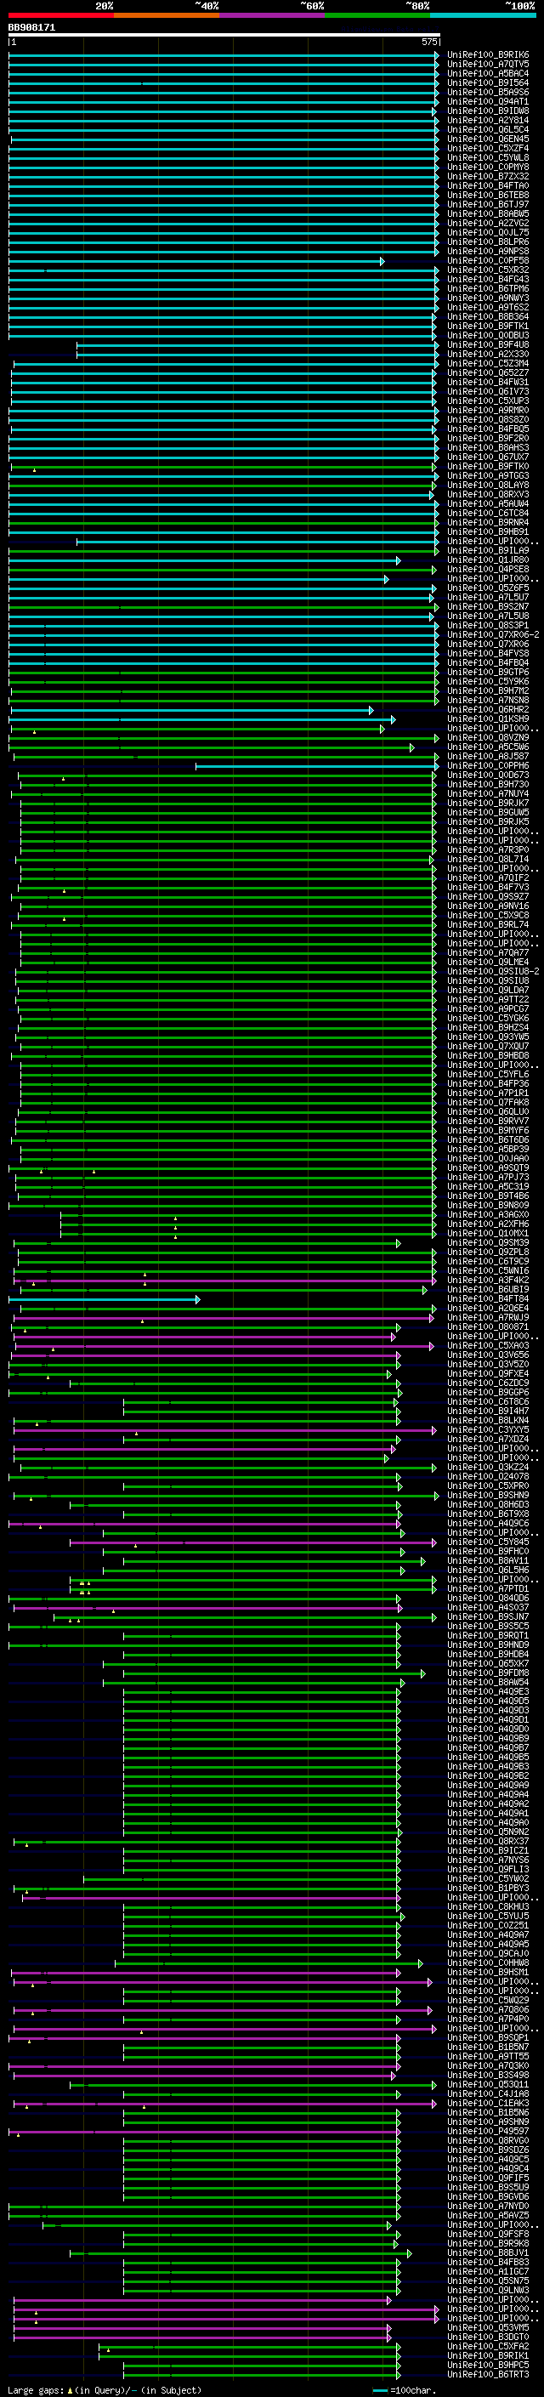Choose the UniRef100_B4FTA0 hit
The image size is (544, 2397).
(488, 186)
